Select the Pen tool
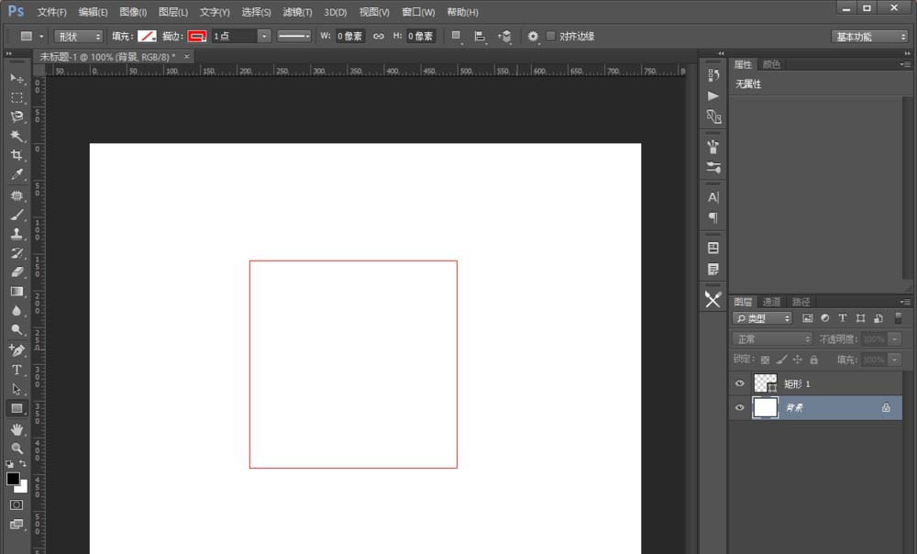This screenshot has width=917, height=554. (x=17, y=349)
